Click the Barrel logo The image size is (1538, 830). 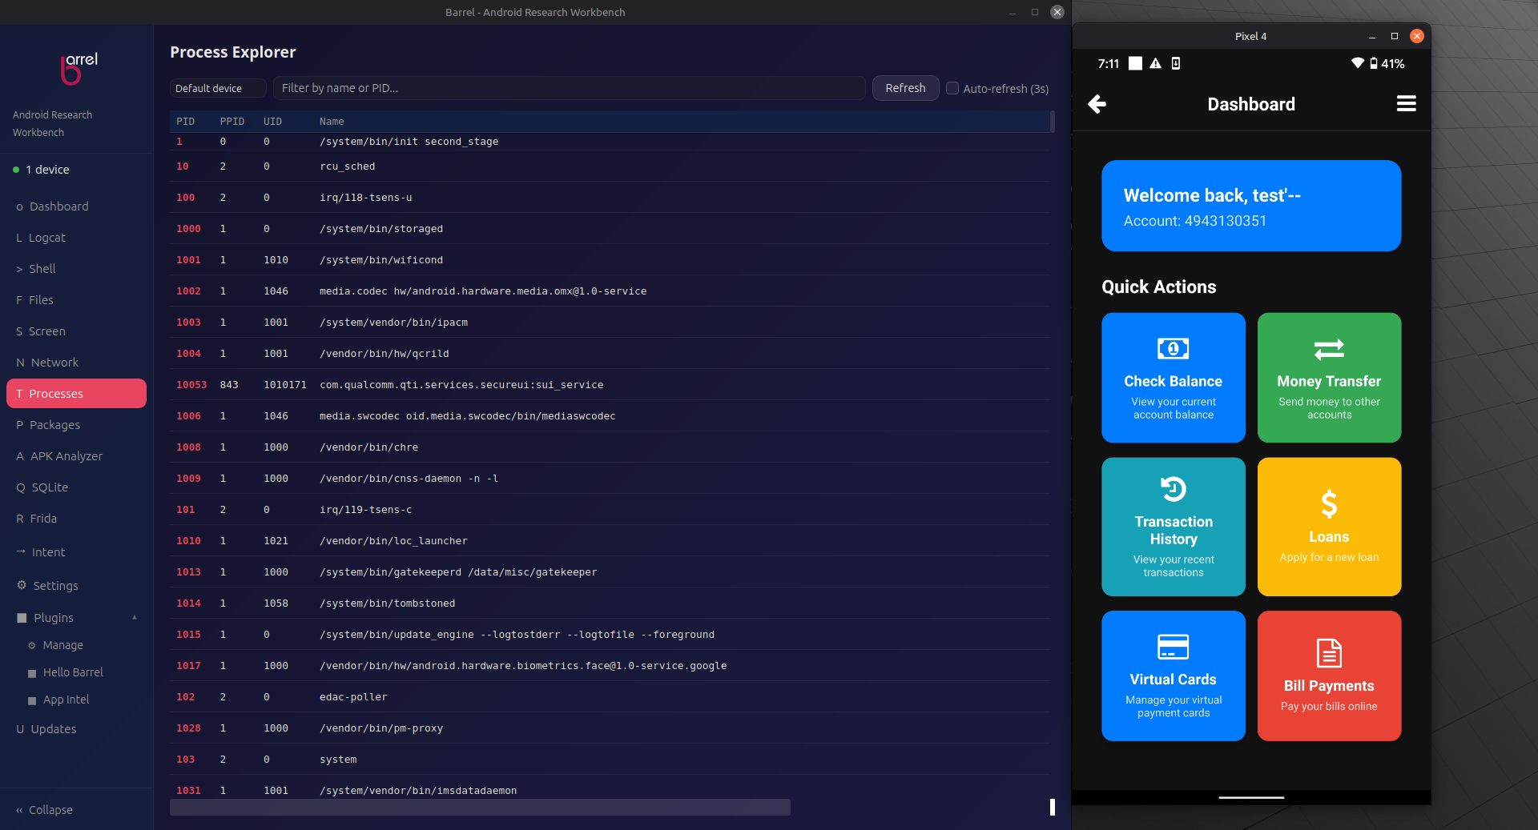click(x=79, y=68)
